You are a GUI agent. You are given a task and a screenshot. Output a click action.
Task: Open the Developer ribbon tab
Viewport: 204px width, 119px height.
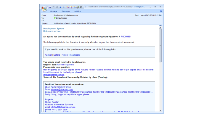(66, 11)
